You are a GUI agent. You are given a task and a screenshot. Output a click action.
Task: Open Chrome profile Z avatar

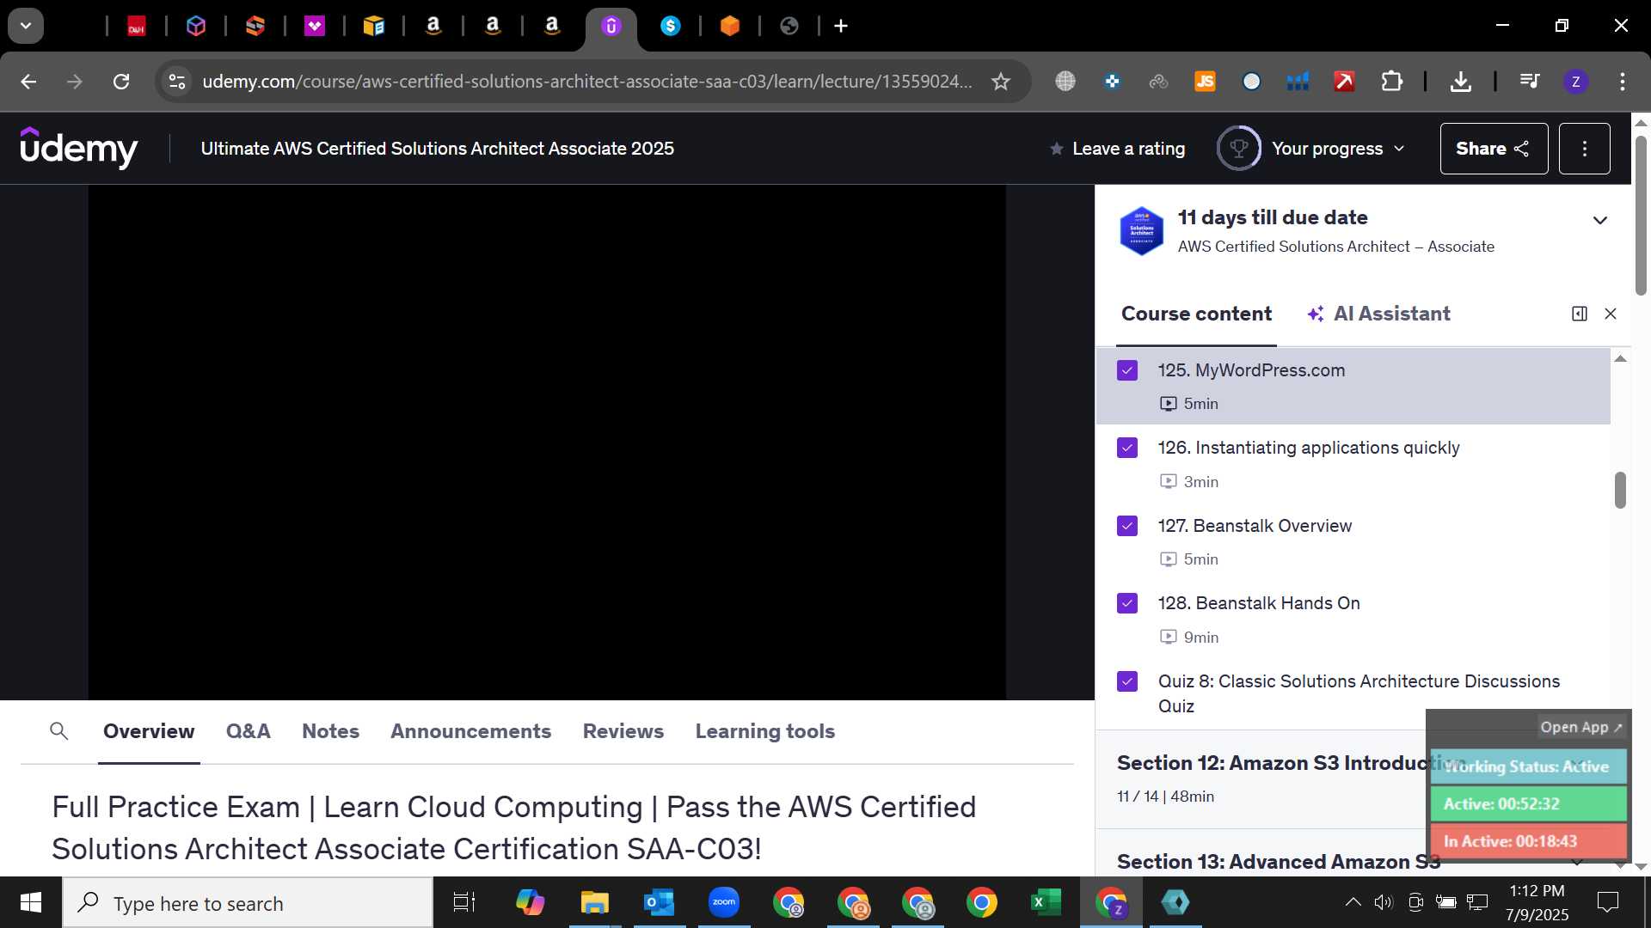tap(1575, 82)
